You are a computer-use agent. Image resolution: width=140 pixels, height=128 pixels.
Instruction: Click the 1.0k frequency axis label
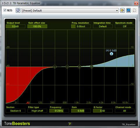(77, 102)
